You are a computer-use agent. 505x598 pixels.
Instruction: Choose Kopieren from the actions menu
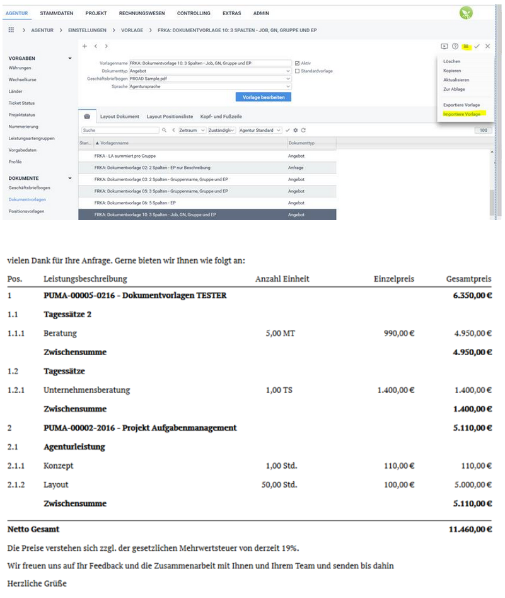click(452, 71)
